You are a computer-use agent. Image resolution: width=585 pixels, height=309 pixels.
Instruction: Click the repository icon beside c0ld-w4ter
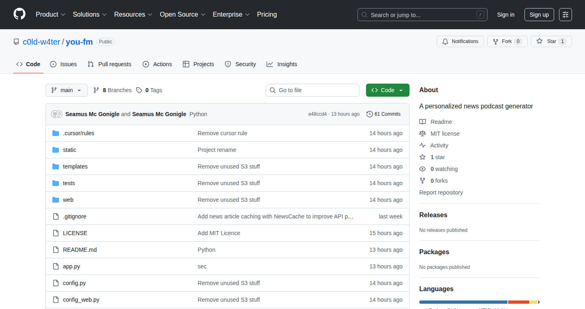(x=16, y=42)
